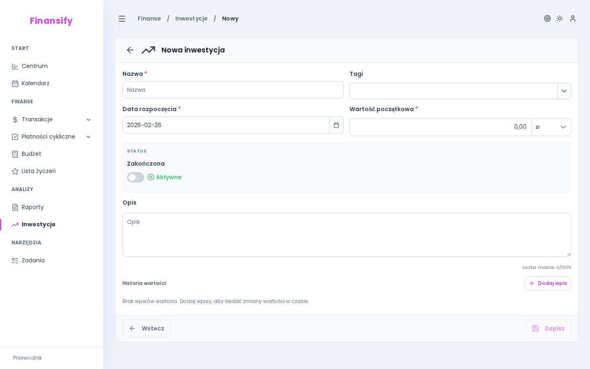Expand the Tagi dropdown

click(x=564, y=91)
